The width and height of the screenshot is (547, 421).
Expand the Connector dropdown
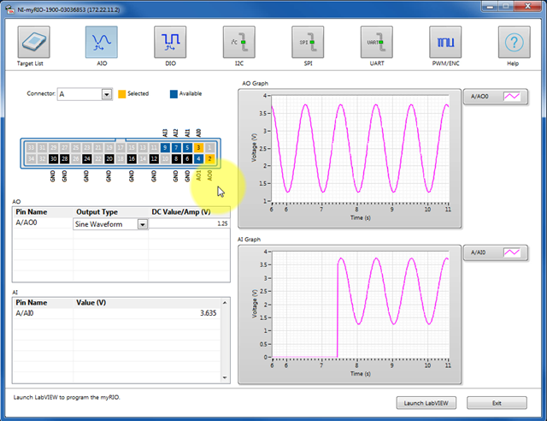pyautogui.click(x=107, y=94)
